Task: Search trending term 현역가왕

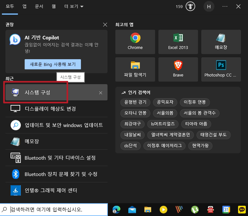Action: click(200, 146)
